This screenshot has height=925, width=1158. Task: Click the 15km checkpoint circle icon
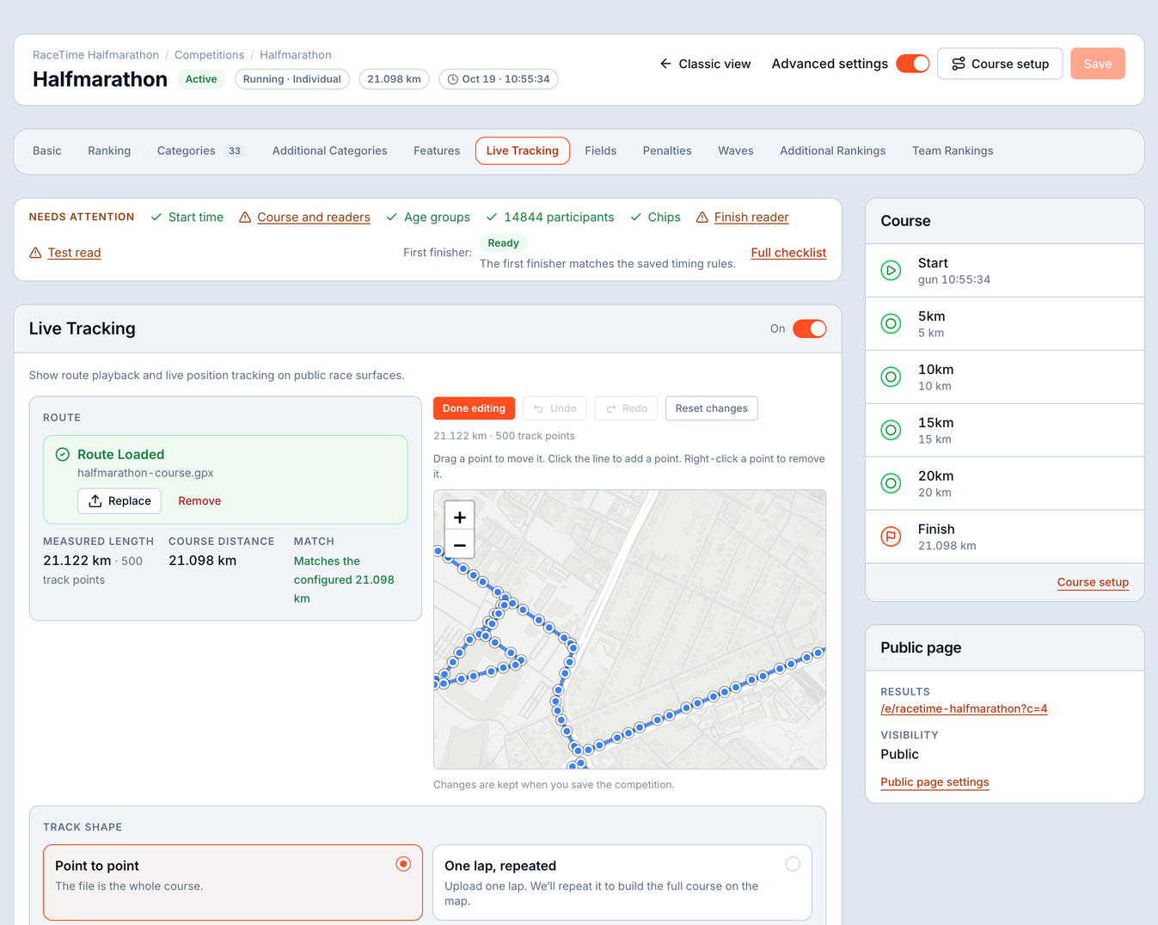[x=891, y=431]
